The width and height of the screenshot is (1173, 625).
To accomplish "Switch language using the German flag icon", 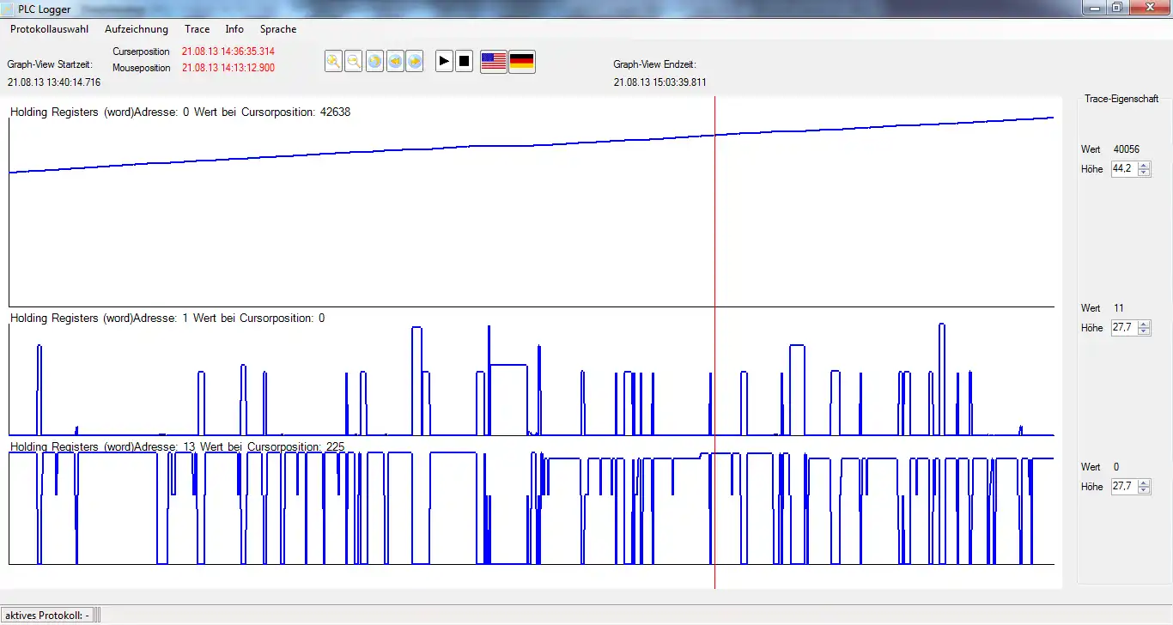I will pos(522,62).
